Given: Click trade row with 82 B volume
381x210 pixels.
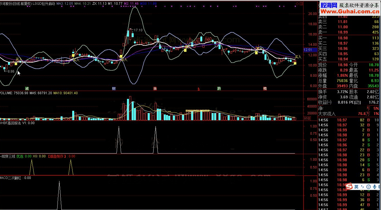Looking at the screenshot, I should [349, 120].
